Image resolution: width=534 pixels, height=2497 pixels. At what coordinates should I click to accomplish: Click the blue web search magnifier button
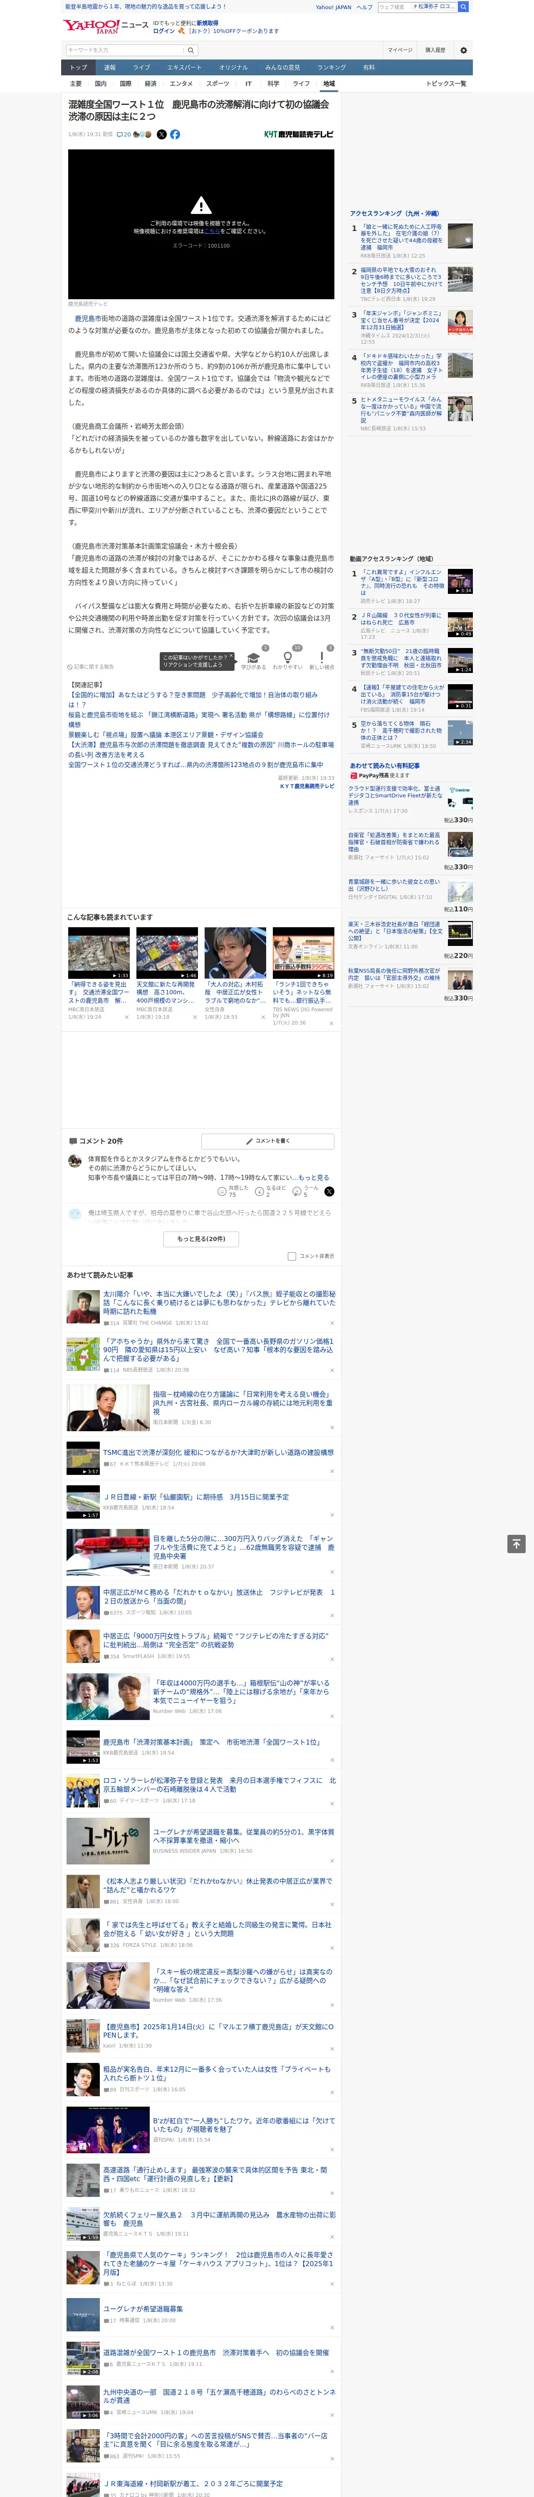463,7
